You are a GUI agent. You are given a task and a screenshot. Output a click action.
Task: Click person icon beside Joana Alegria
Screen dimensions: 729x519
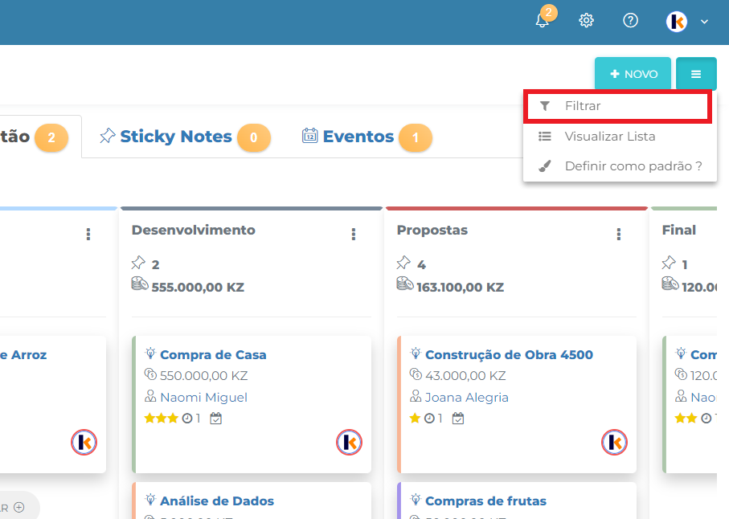[x=416, y=396]
